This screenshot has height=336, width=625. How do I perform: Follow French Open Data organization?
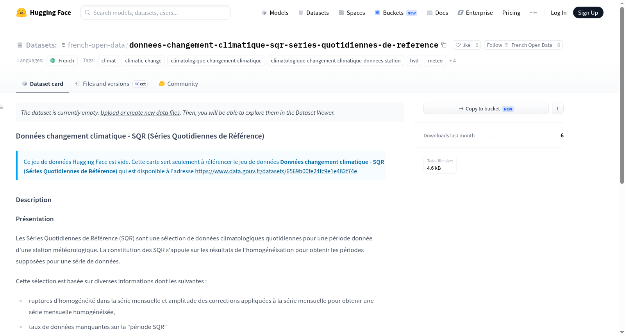tap(520, 45)
